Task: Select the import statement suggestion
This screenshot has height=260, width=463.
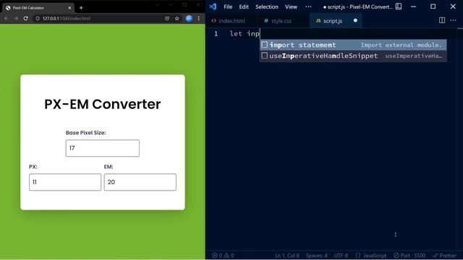Action: (353, 45)
